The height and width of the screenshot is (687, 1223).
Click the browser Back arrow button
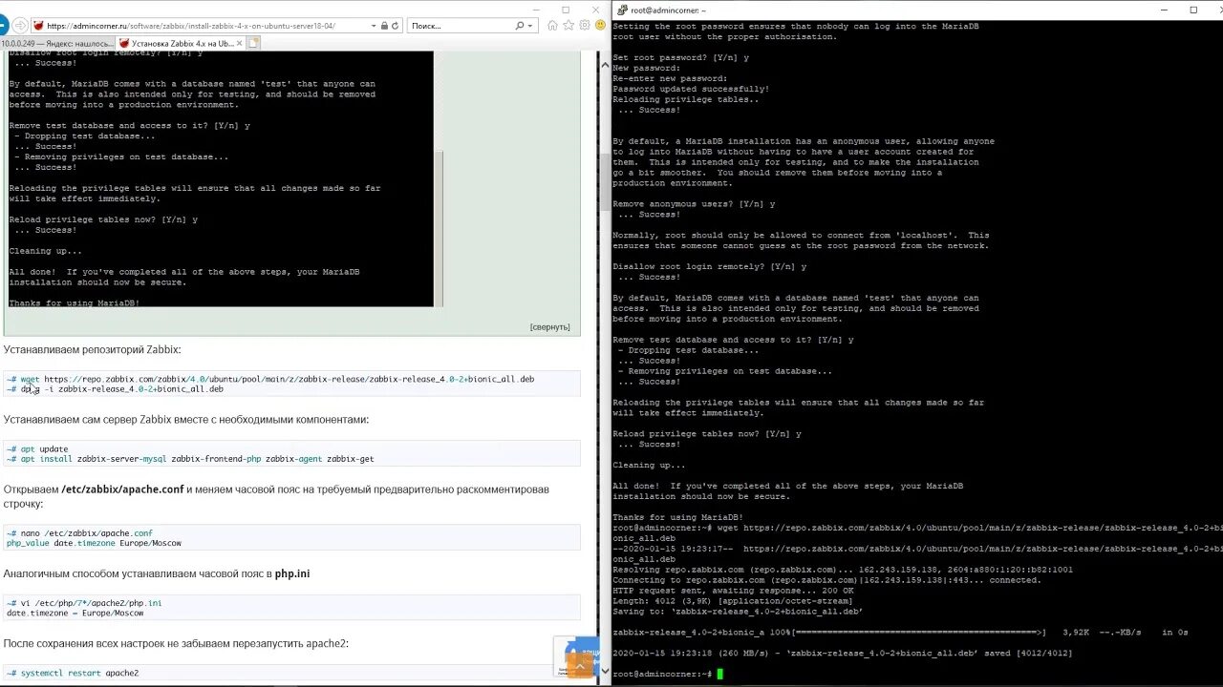pyautogui.click(x=5, y=26)
